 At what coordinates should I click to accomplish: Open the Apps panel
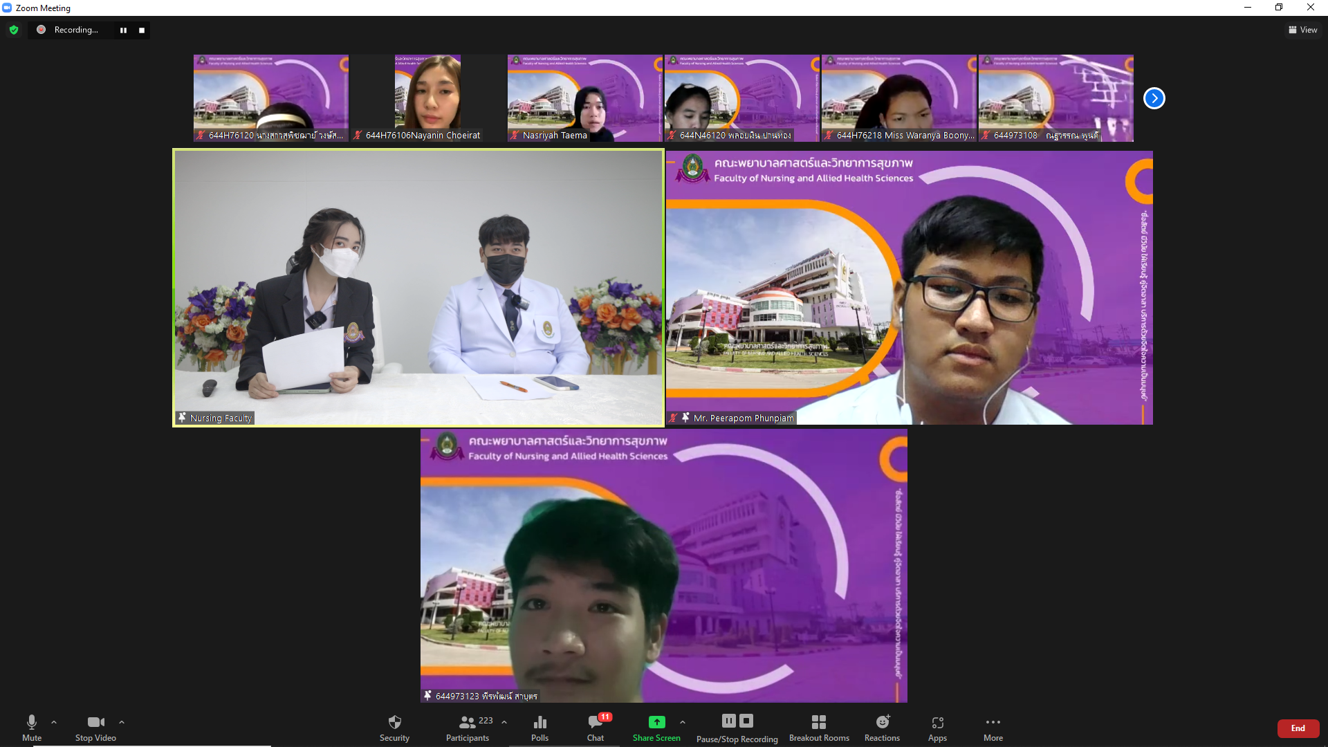(x=937, y=728)
